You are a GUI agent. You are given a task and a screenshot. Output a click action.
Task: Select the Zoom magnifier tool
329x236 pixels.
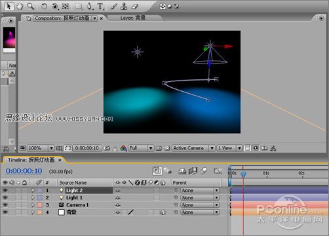click(x=31, y=7)
